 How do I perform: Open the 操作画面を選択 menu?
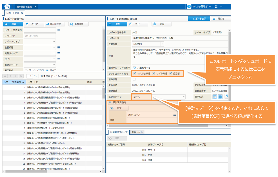coord(28,6)
